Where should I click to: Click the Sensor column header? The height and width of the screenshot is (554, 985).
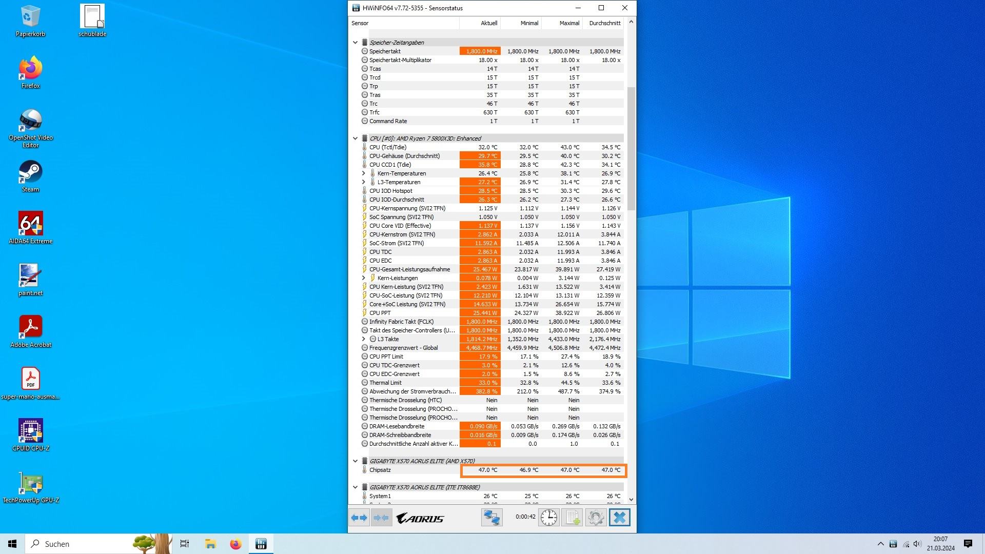404,23
